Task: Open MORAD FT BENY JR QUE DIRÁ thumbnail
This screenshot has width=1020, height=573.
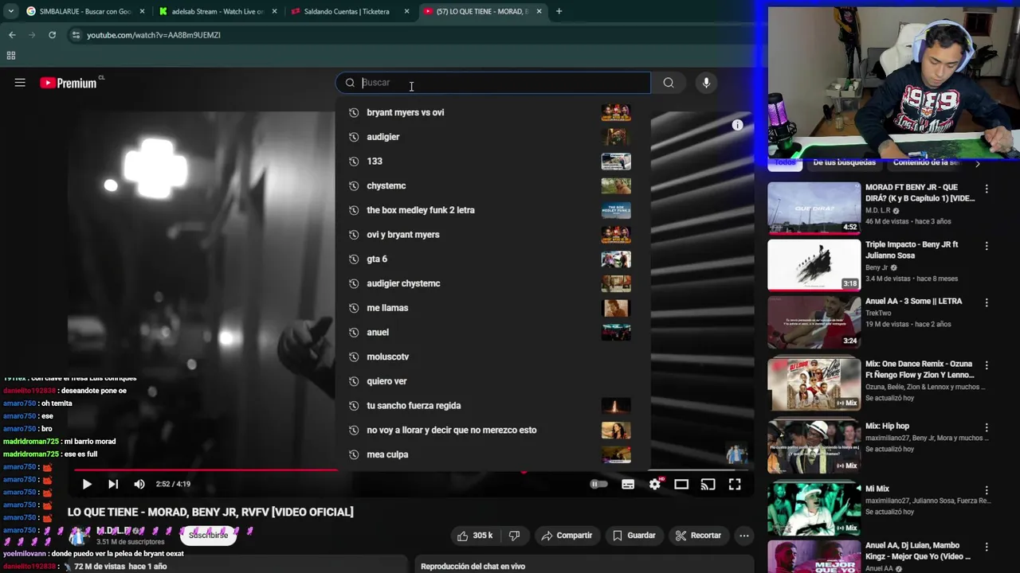Action: click(814, 209)
